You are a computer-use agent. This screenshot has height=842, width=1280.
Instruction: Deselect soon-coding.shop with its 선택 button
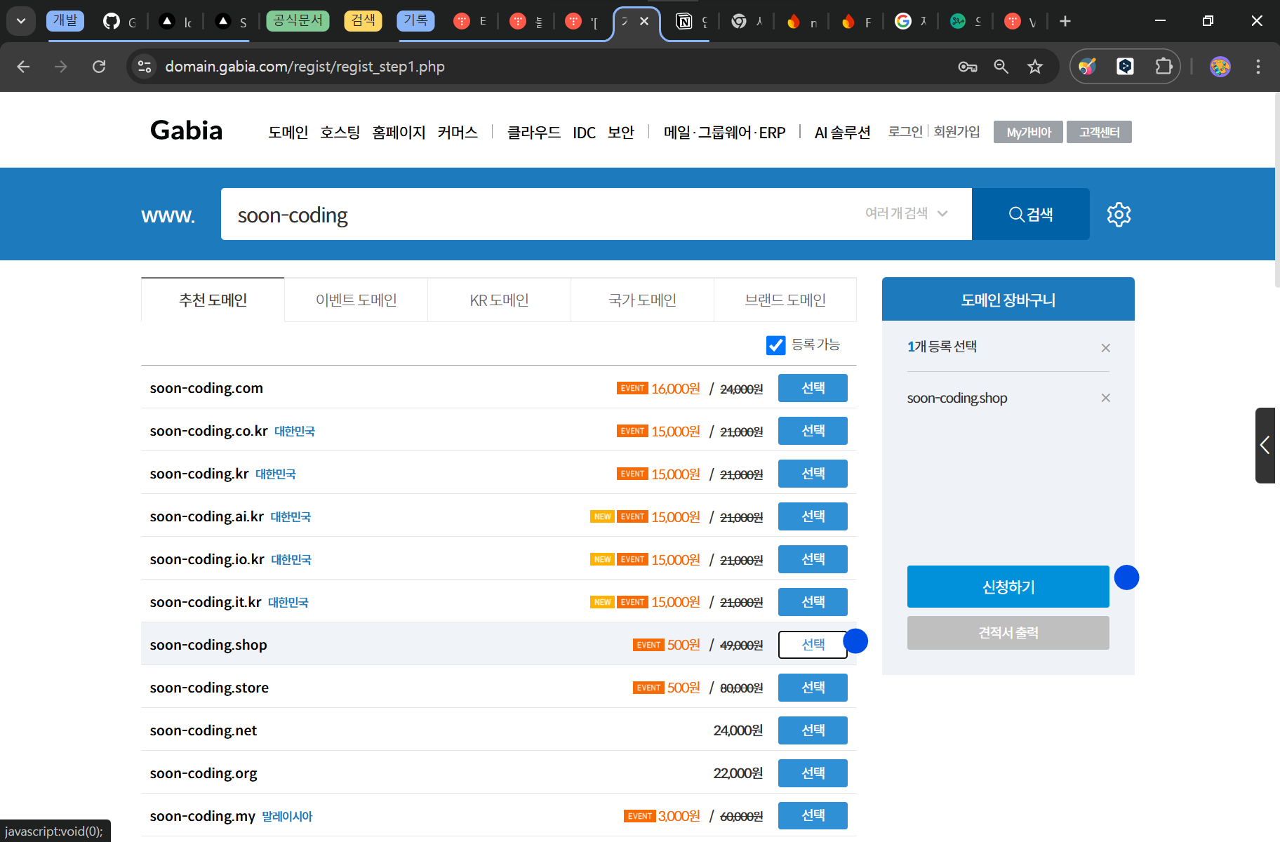(x=813, y=645)
